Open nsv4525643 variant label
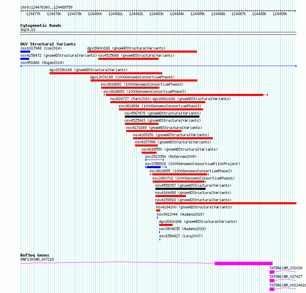 point(163,120)
